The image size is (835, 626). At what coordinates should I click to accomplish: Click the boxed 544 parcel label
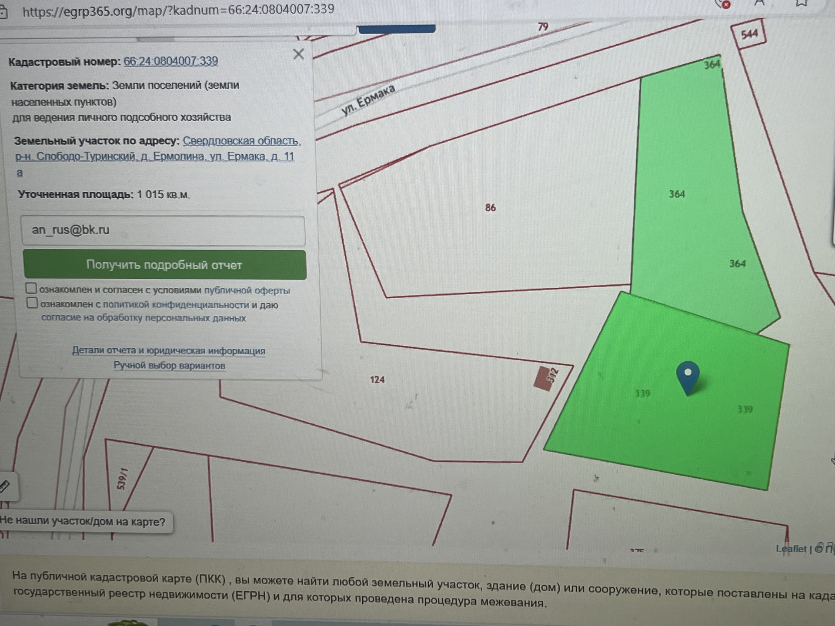click(x=749, y=34)
